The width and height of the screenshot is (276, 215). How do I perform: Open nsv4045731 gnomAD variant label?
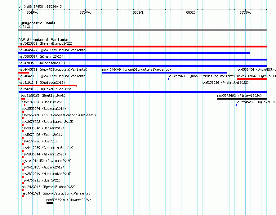[x=53, y=69]
